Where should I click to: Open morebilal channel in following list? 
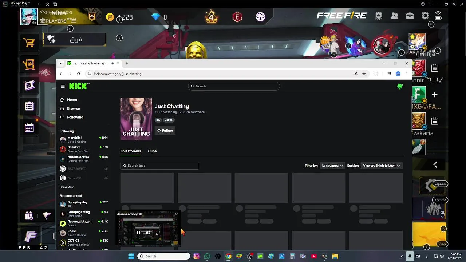pos(84,140)
